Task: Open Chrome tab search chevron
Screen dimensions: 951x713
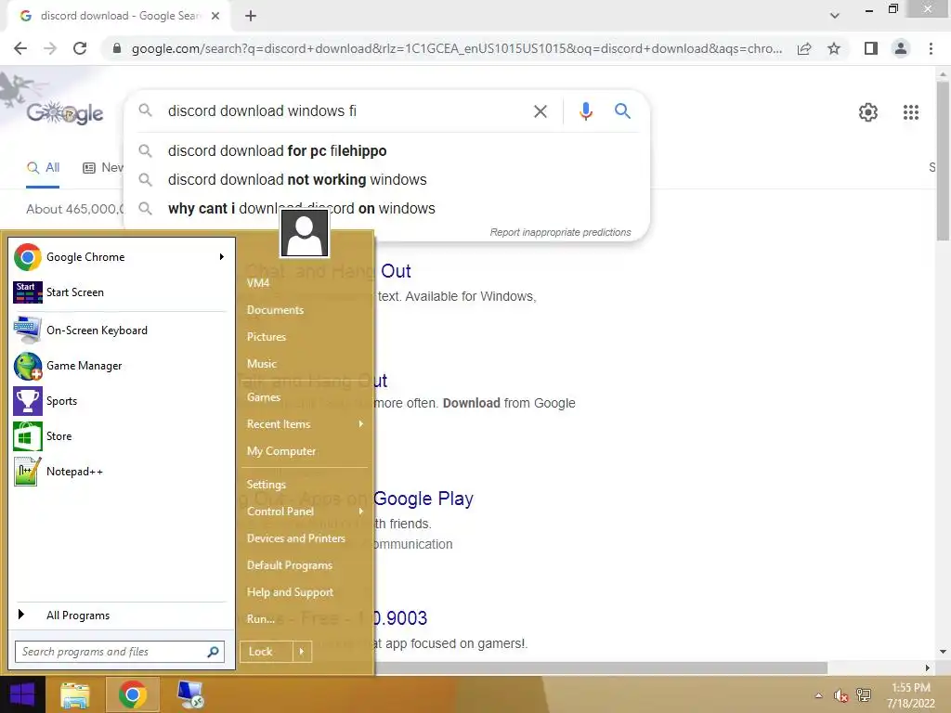Action: click(x=835, y=16)
